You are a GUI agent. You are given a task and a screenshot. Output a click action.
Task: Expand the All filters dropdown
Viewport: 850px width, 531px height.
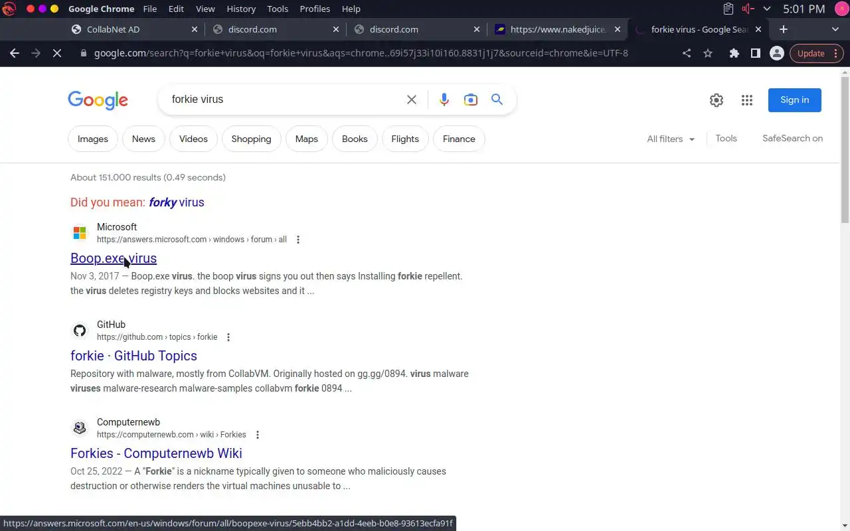[671, 139]
